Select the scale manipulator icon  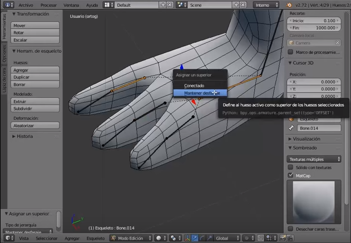(209, 238)
